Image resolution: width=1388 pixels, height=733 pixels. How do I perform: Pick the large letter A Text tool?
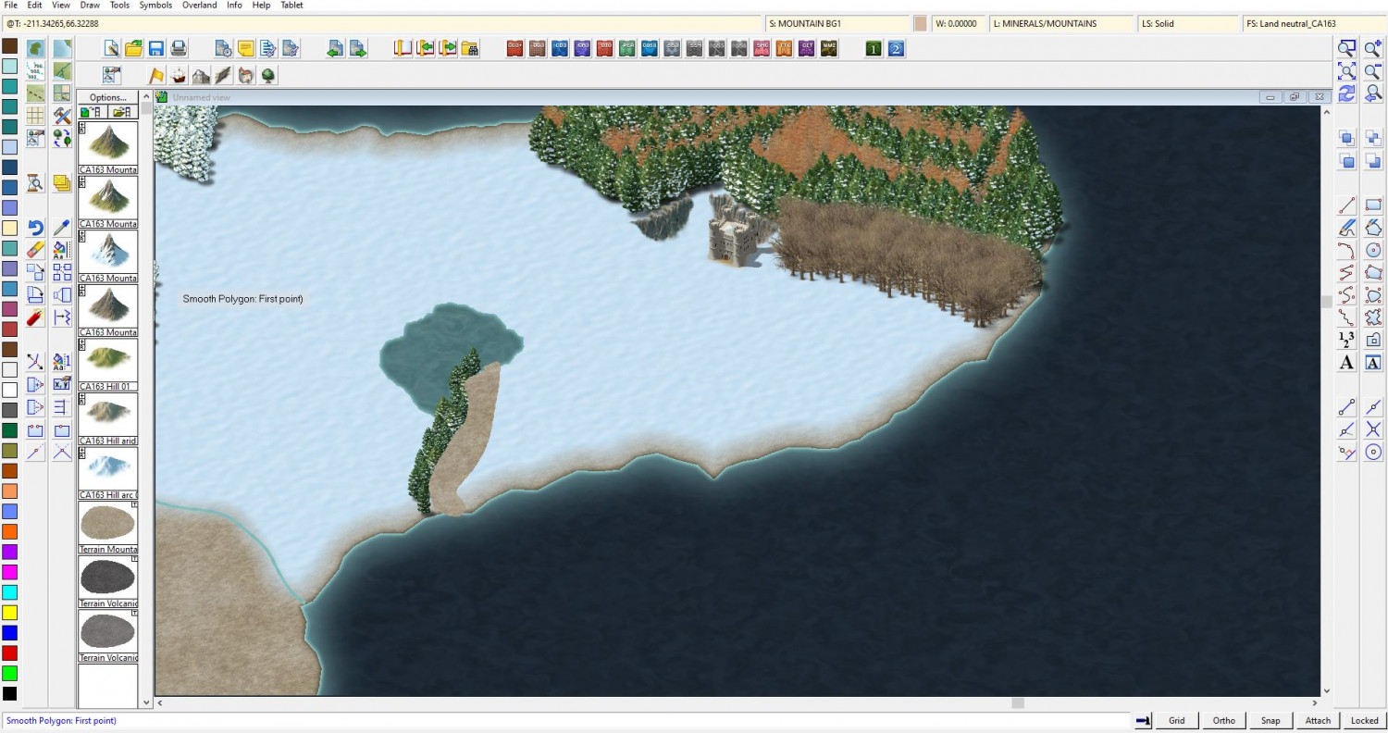click(1346, 363)
